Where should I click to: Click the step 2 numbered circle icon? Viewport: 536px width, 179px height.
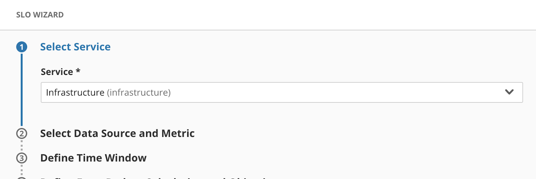22,133
